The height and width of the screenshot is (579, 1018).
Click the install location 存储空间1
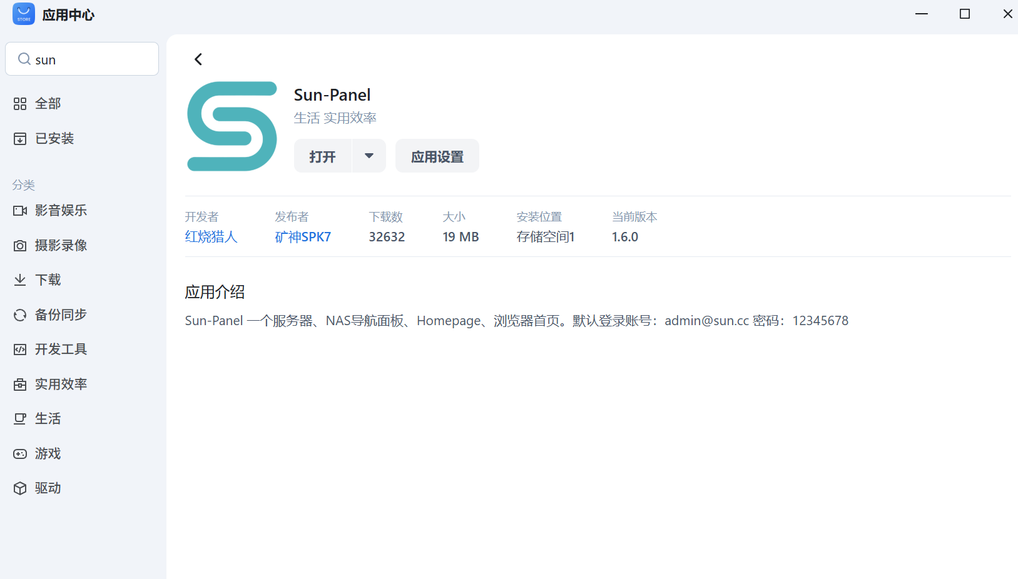[546, 237]
